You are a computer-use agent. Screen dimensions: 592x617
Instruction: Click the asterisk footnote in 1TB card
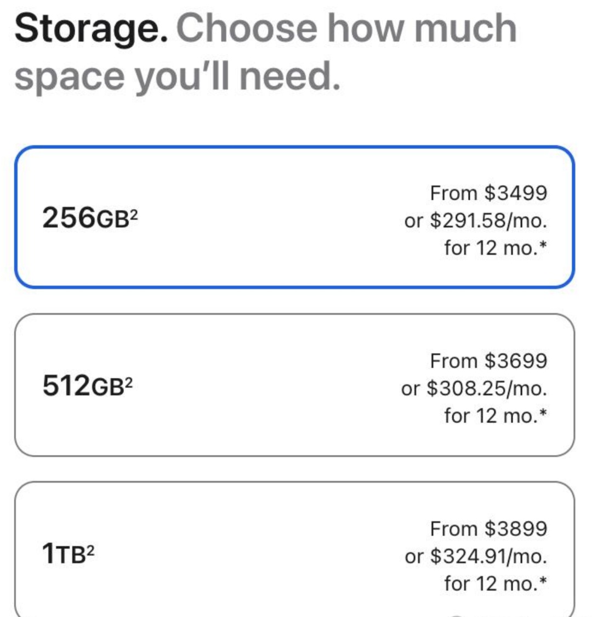click(543, 581)
